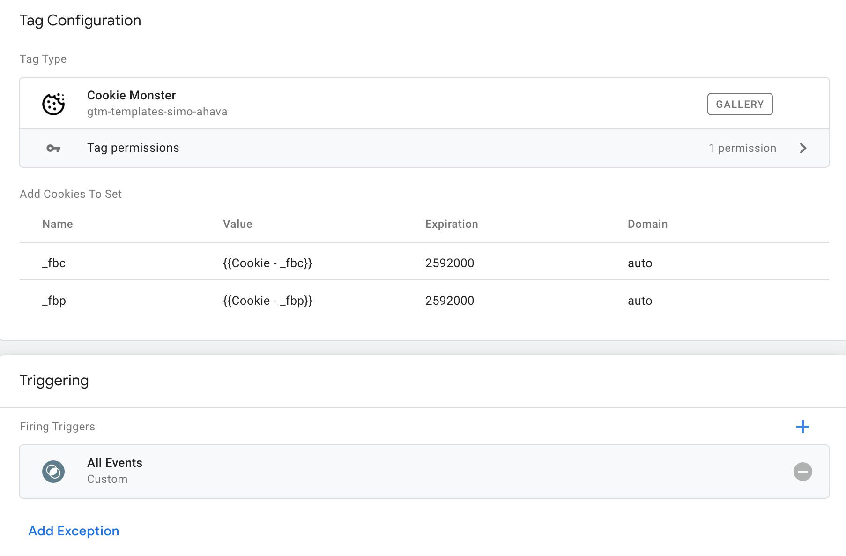The height and width of the screenshot is (556, 846).
Task: Open the Cookie Monster tag type
Action: tap(424, 104)
